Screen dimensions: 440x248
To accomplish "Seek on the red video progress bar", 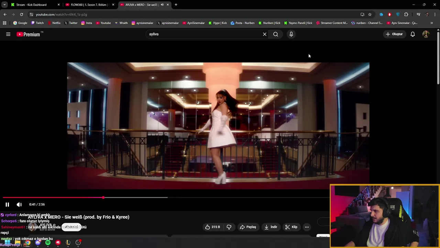I will [53, 197].
